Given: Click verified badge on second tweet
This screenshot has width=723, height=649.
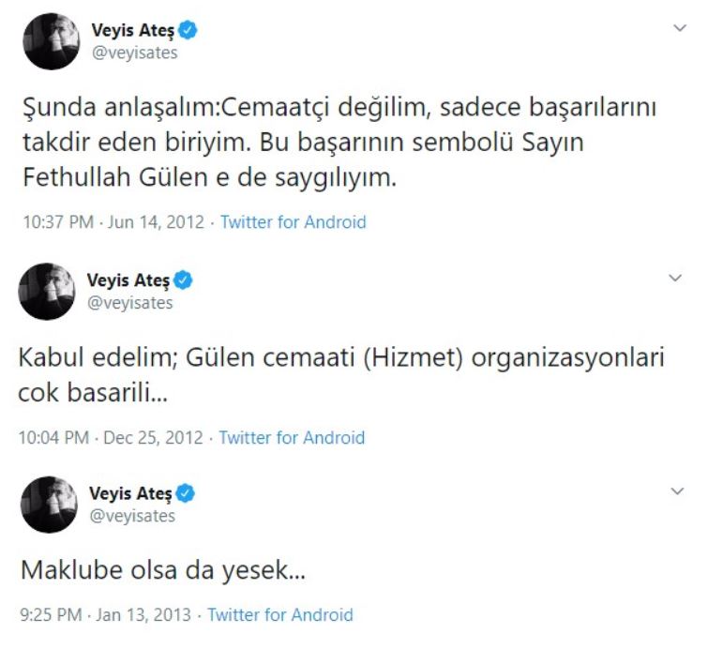Looking at the screenshot, I should tap(183, 280).
